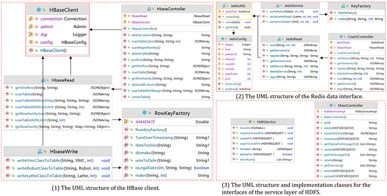The height and width of the screenshot is (196, 387).
Task: Click the class icon beside JedisConfig title
Action: pos(223,39)
